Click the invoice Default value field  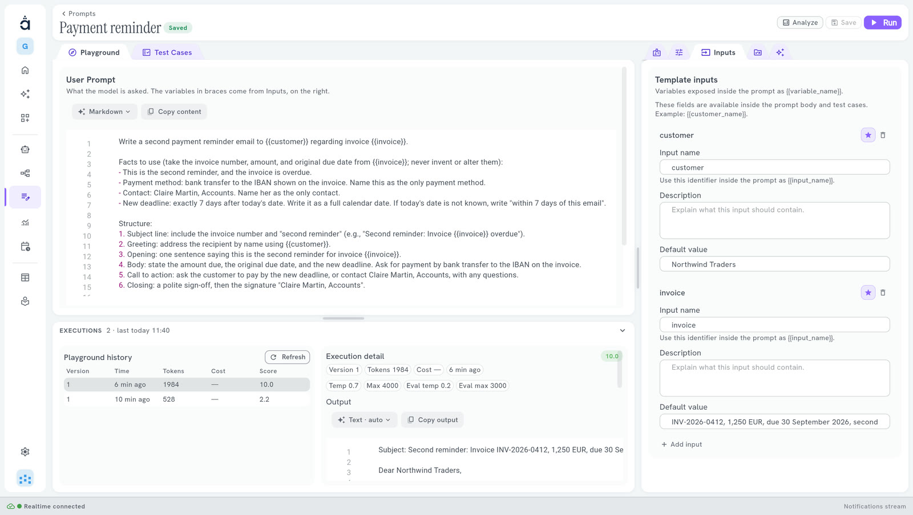tap(775, 422)
